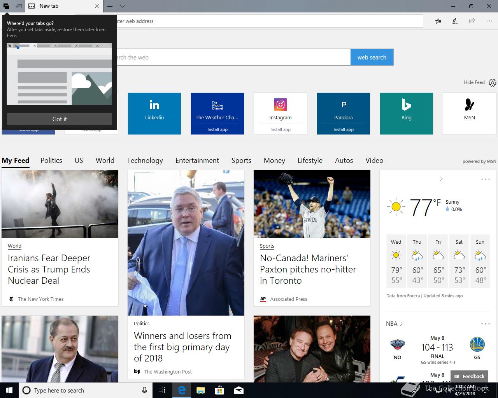Select My Feed tab
The width and height of the screenshot is (498, 398).
click(x=16, y=161)
